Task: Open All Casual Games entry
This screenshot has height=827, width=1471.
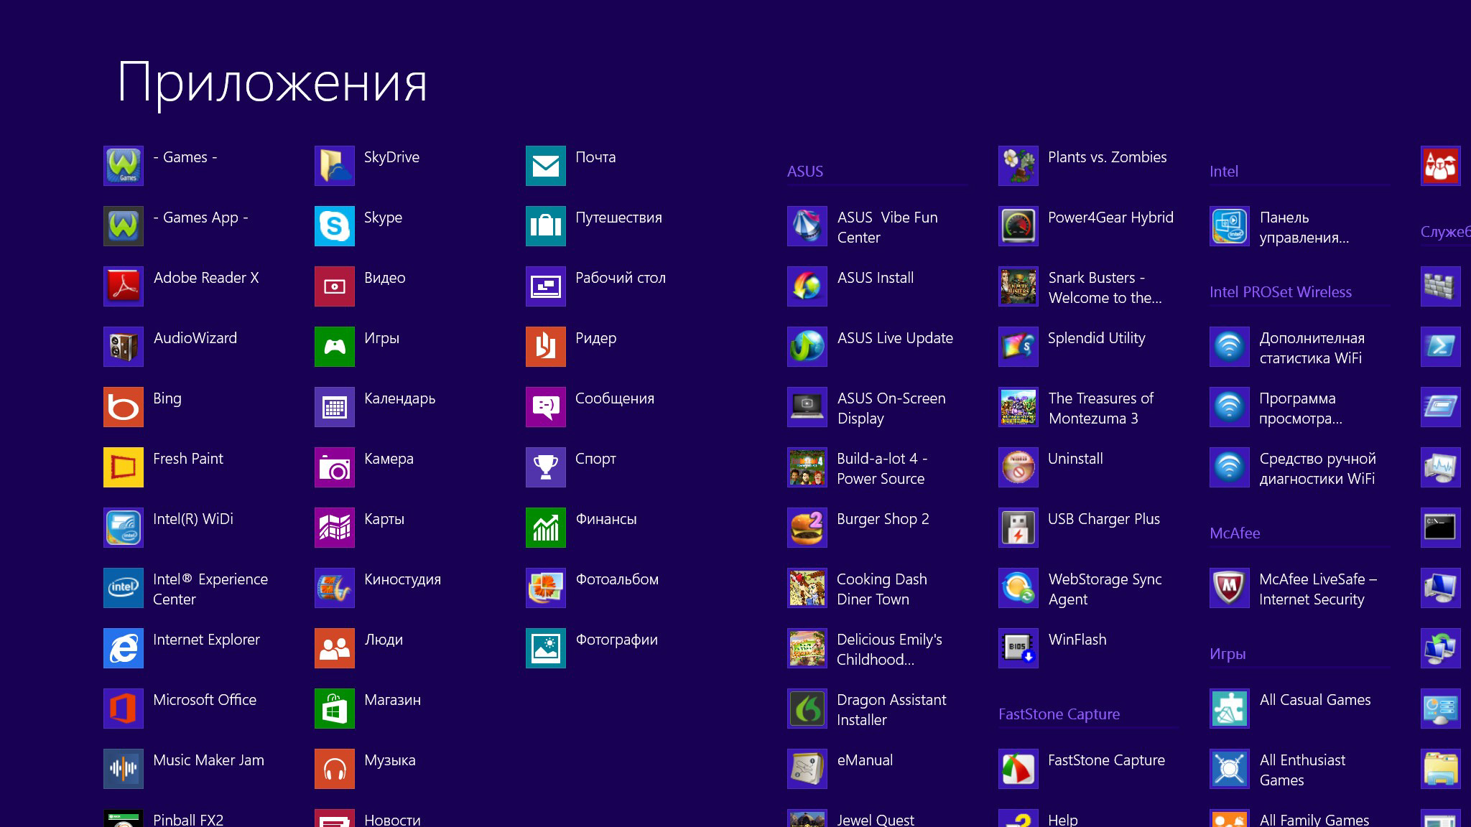Action: (x=1230, y=709)
